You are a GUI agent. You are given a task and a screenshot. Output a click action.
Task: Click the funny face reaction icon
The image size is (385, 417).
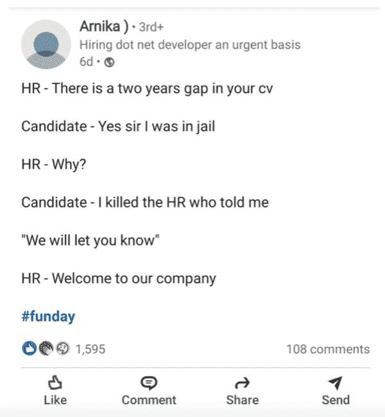click(63, 348)
